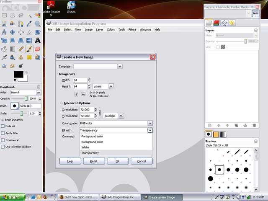Viewport: 268px width, 201px height.
Task: Click the Width input field
Action: (80, 80)
